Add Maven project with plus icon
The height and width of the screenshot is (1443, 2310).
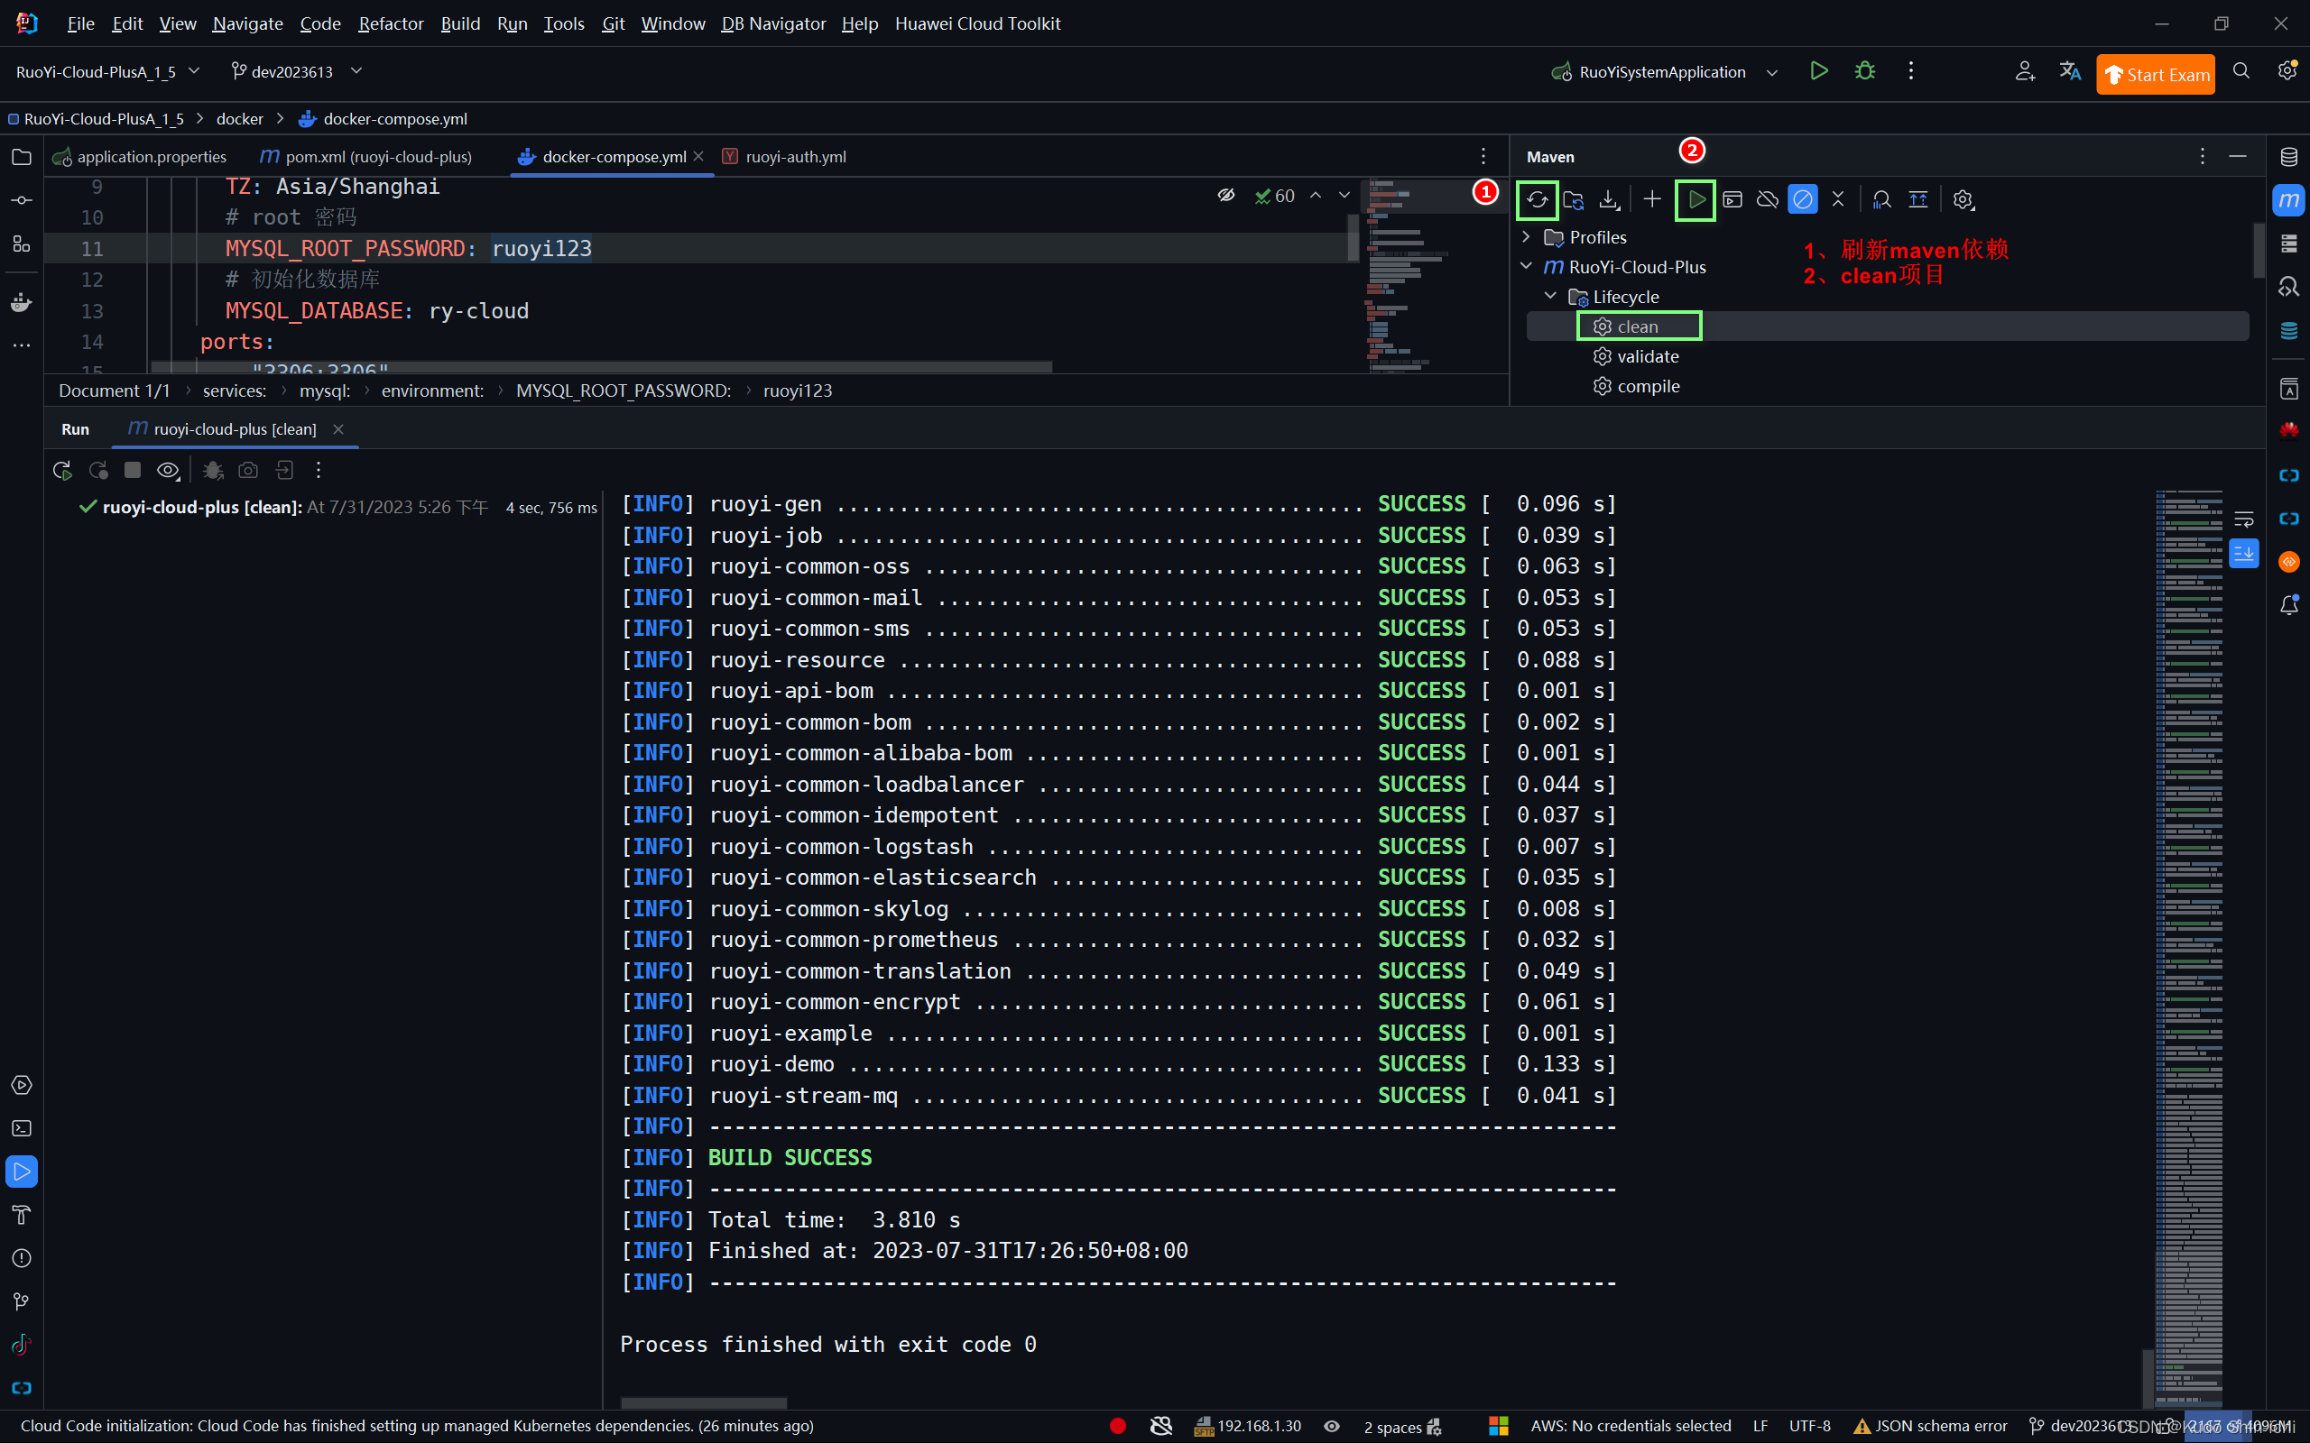(x=1652, y=199)
